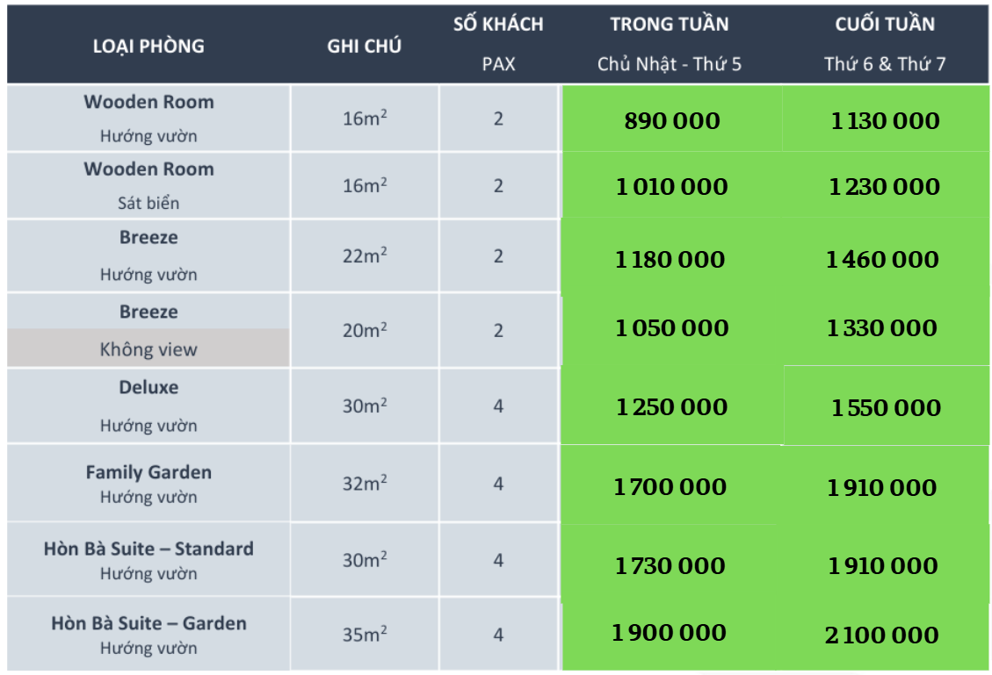Click the LOẠI PHÒNG column header
Viewport: 992px width, 675px height.
coord(148,47)
